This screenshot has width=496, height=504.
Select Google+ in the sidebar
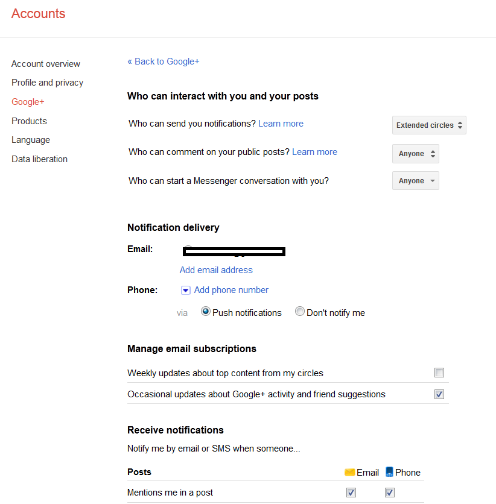click(28, 102)
